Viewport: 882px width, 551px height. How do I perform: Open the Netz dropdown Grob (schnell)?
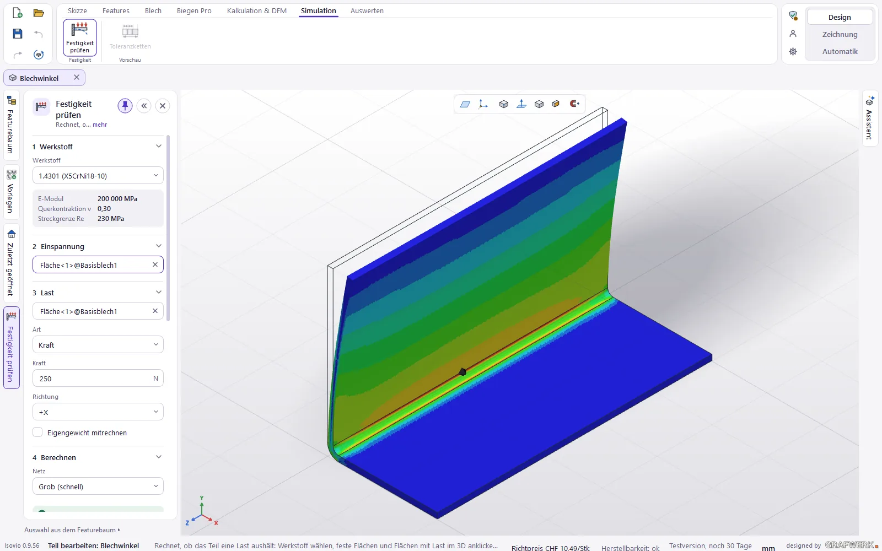(x=98, y=487)
